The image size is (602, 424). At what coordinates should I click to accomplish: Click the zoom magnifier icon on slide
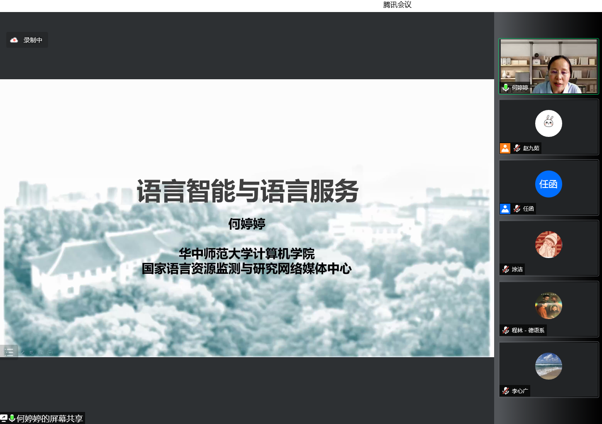click(x=41, y=353)
